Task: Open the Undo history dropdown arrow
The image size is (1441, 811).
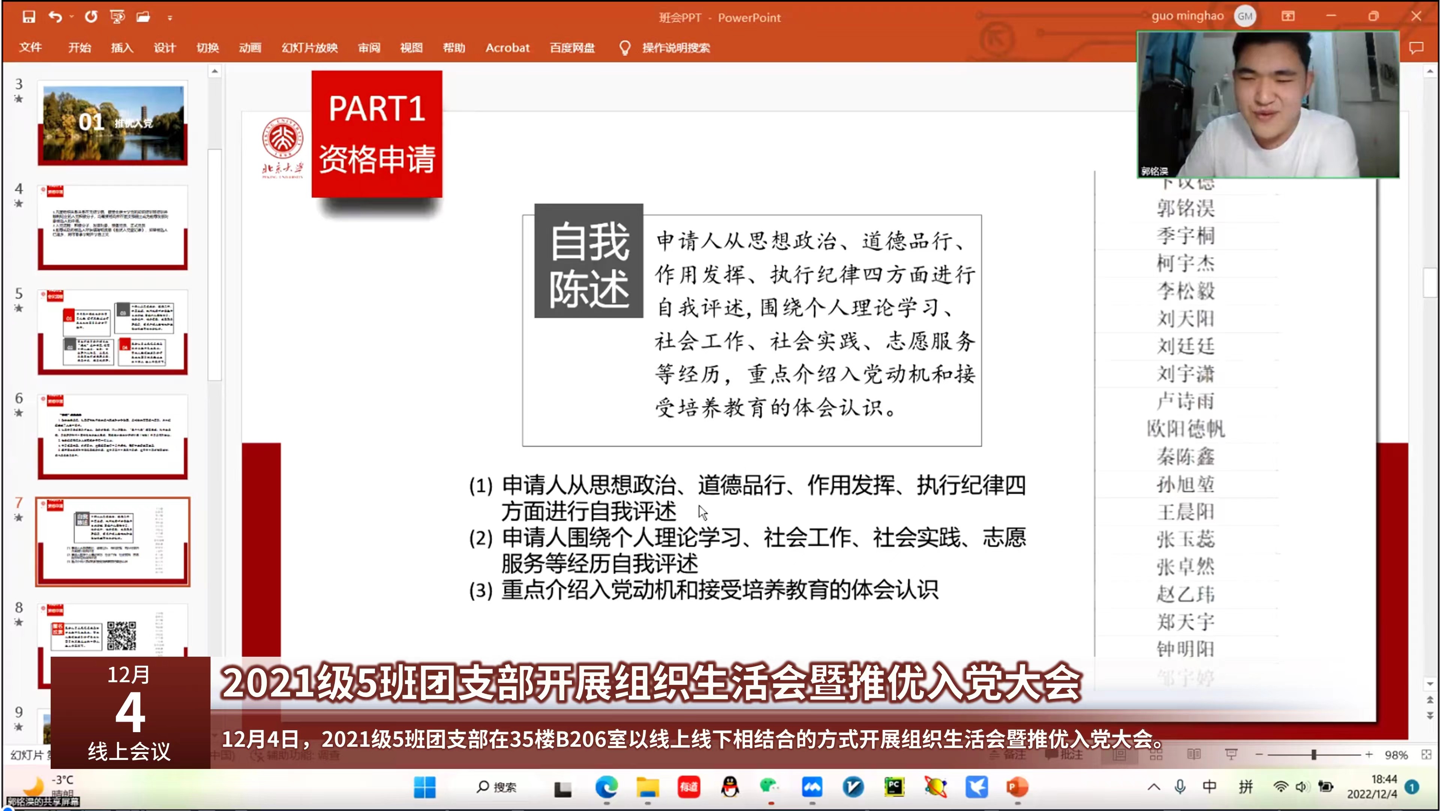Action: [72, 17]
